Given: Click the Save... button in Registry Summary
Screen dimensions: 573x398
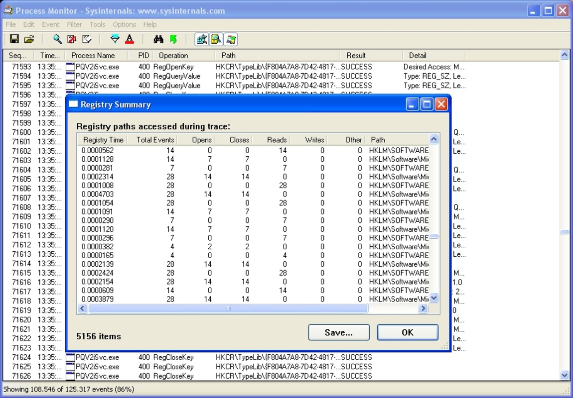Looking at the screenshot, I should point(339,332).
